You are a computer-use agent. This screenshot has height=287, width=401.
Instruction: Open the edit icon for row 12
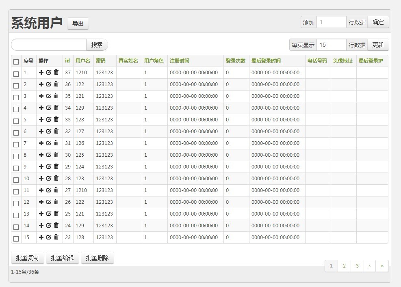(x=49, y=202)
